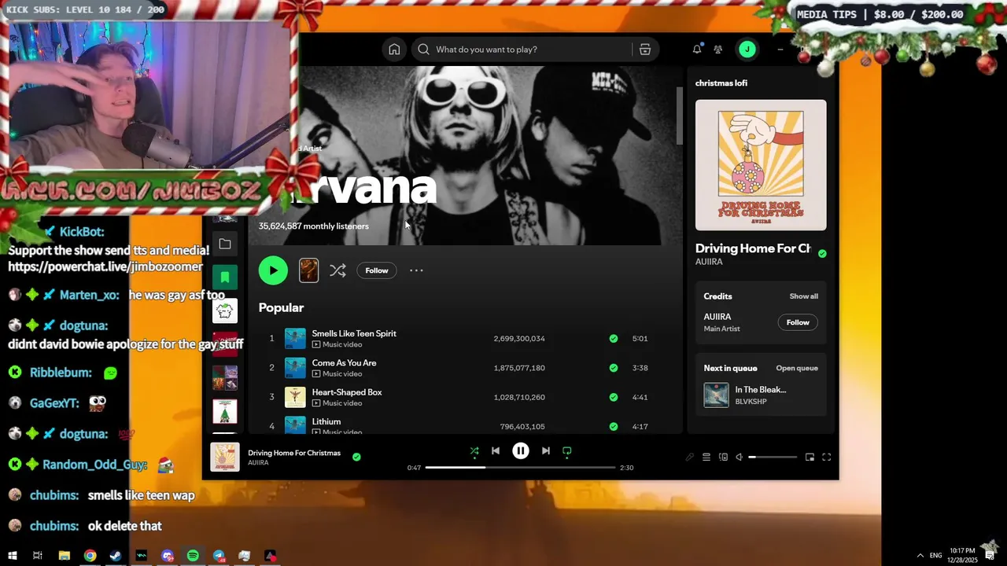Open Driving Home For Christmas cover art
1007x566 pixels.
761,165
